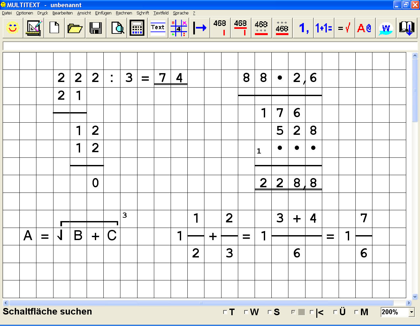Click the decimal numbers '1,' icon

pyautogui.click(x=303, y=28)
